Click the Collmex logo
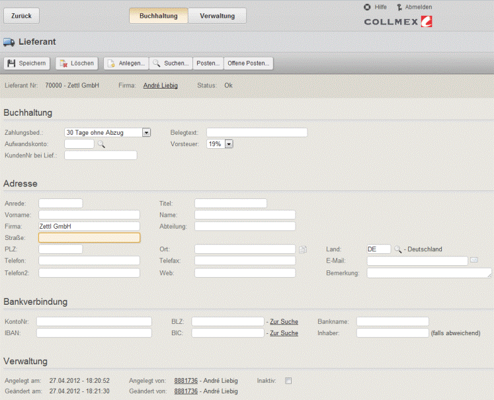The image size is (494, 400). 398,22
